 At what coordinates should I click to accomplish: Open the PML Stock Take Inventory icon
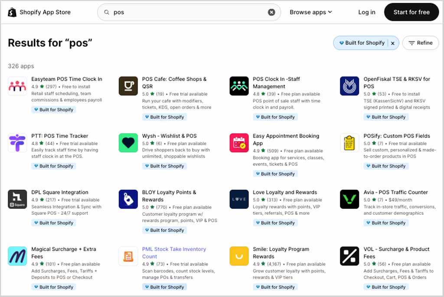(x=128, y=256)
